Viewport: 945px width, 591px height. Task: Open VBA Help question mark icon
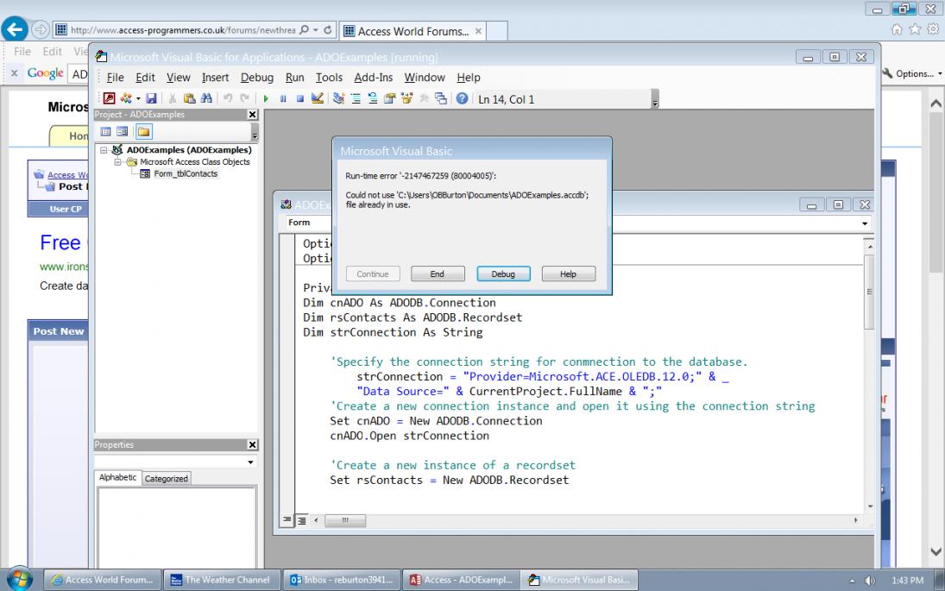pos(463,98)
